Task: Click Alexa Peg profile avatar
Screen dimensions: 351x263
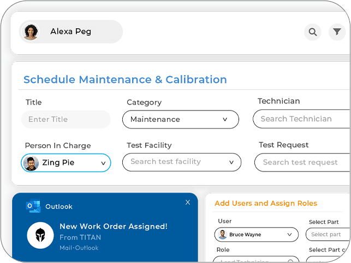Action: pos(31,32)
